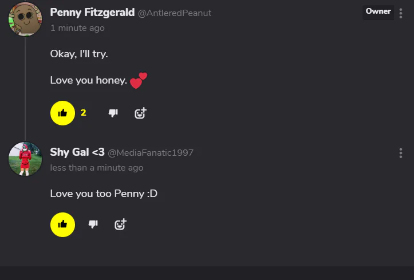The height and width of the screenshot is (280, 414).
Task: Open Penny Fitzgerald's profile avatar
Action: coord(25,19)
